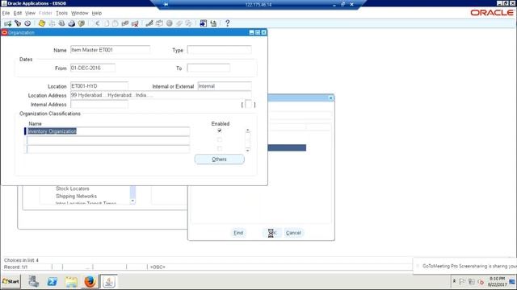Click OK button in list dialog
This screenshot has height=290, width=517.
point(272,233)
